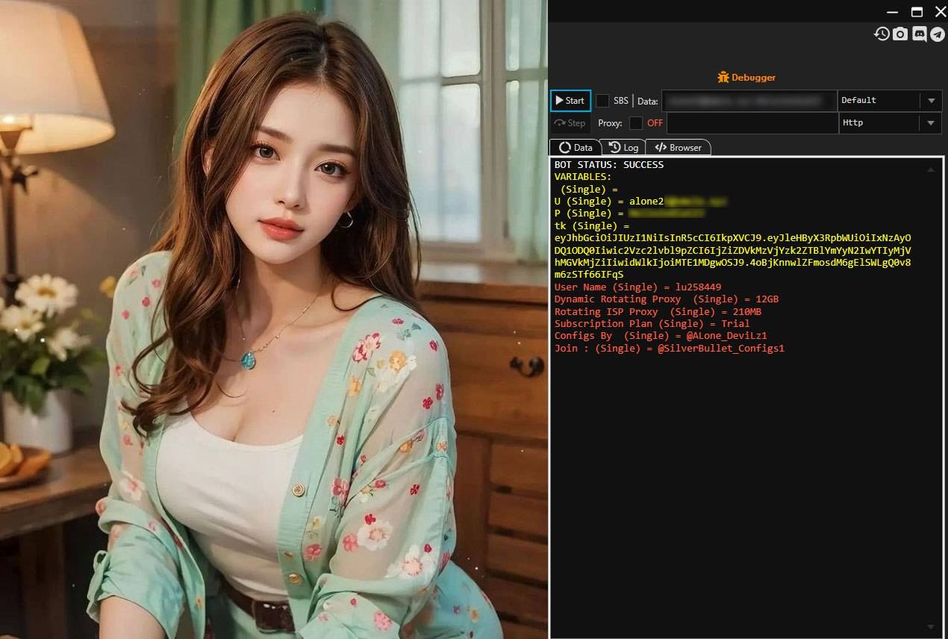Screen dimensions: 948x639
Task: Click the BOT STATUS: SUCCESS line
Action: [x=608, y=165]
